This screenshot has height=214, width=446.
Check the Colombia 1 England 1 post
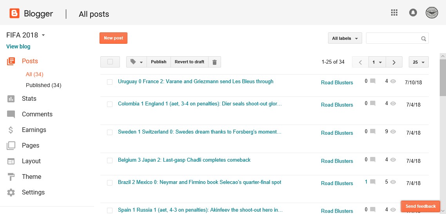click(110, 104)
